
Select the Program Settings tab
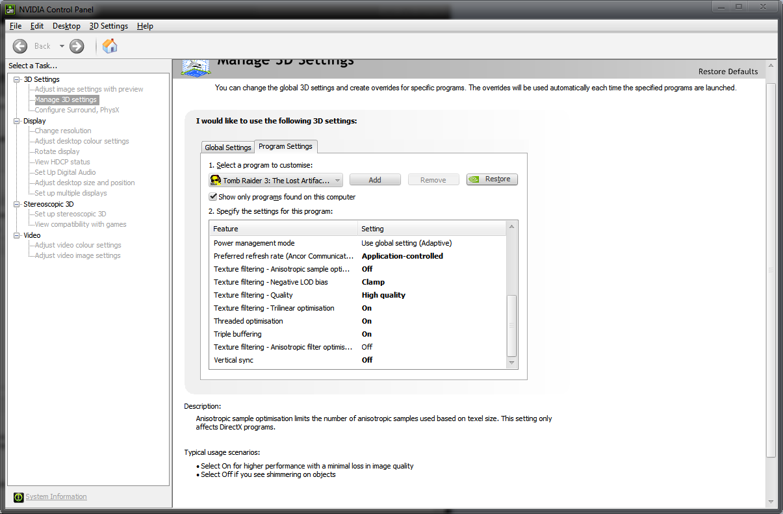(x=285, y=146)
